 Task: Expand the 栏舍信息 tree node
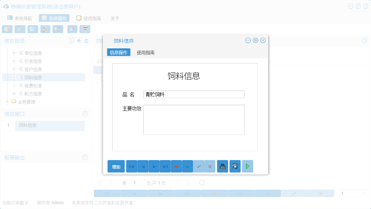14,61
